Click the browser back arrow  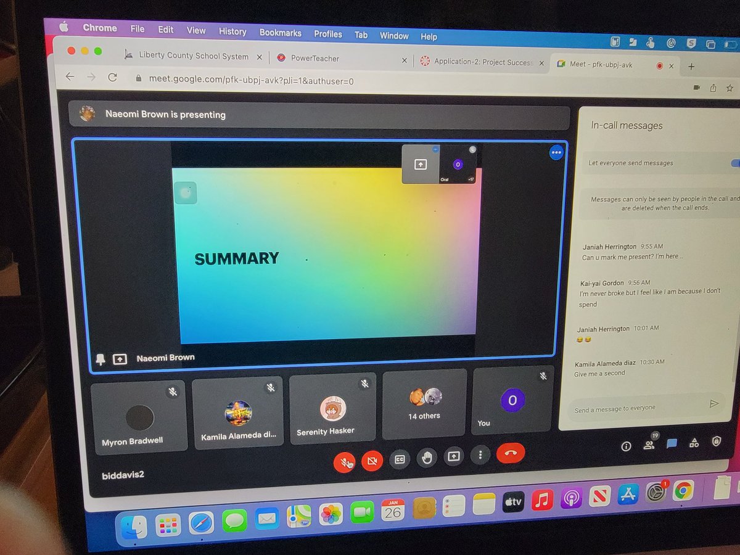tap(70, 76)
